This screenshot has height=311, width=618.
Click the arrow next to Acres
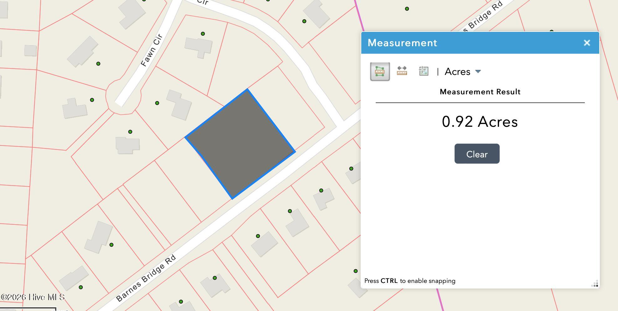click(478, 72)
